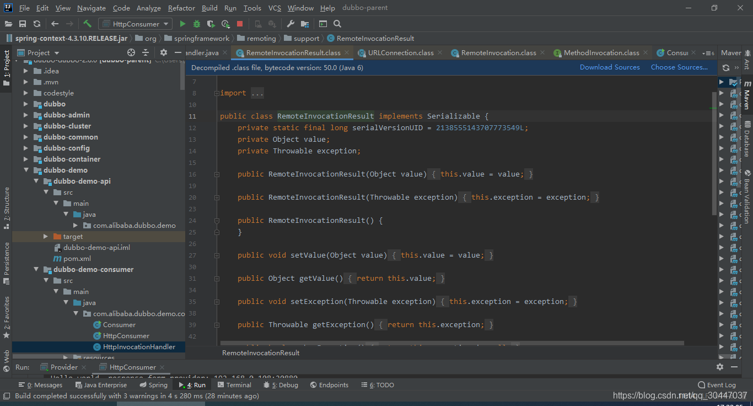Screen dimensions: 753x406
Task: Collapse all nodes in the Project panel
Action: point(146,52)
